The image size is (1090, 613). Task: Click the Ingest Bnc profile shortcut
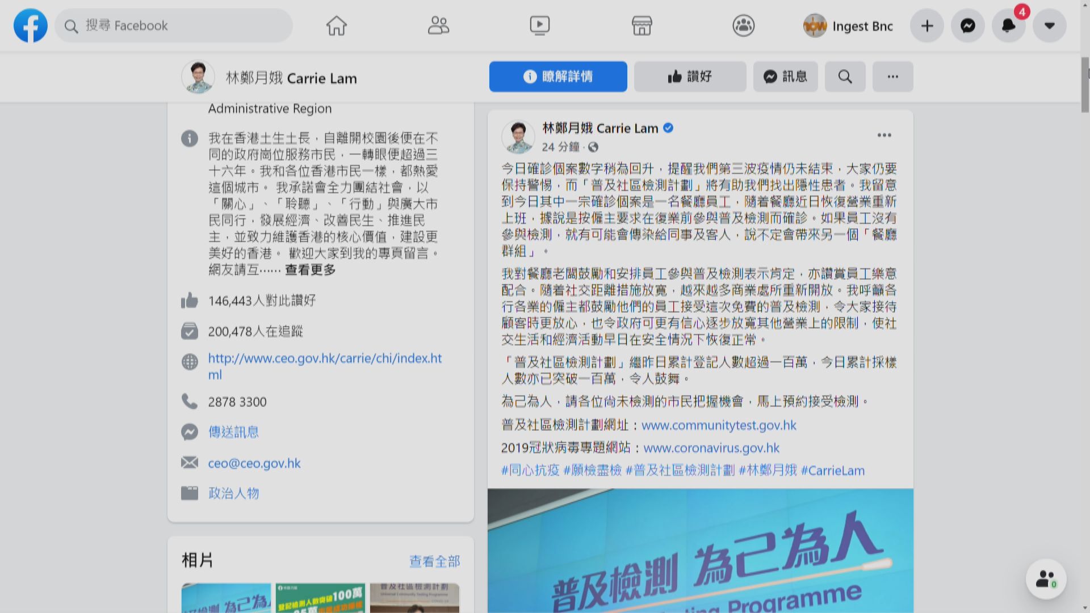click(848, 26)
